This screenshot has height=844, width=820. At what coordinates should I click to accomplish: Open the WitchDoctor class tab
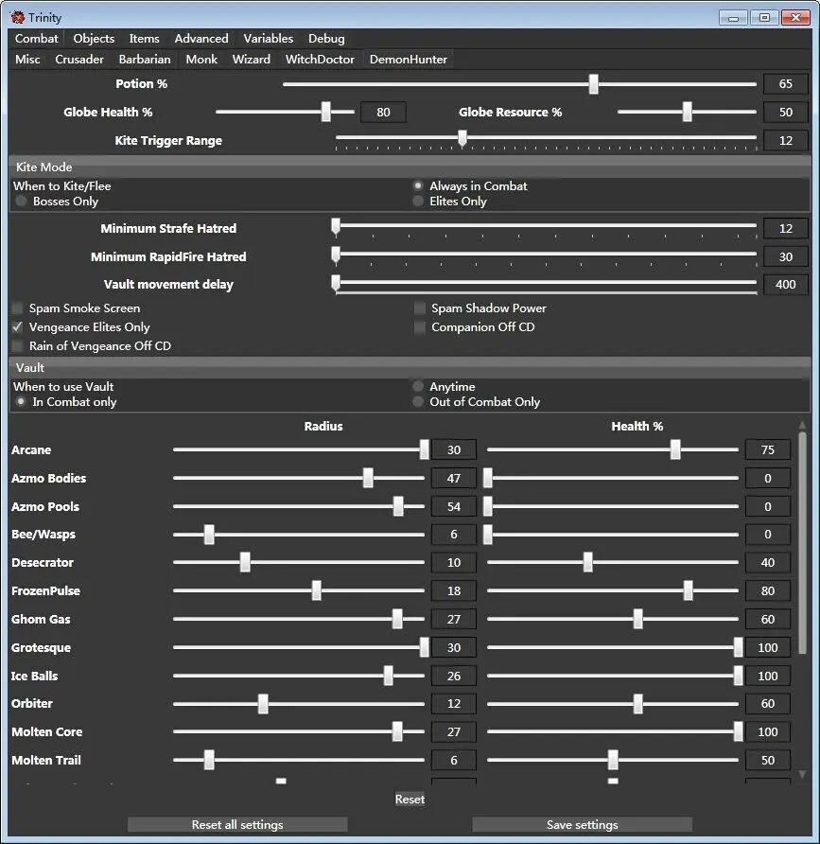[320, 60]
